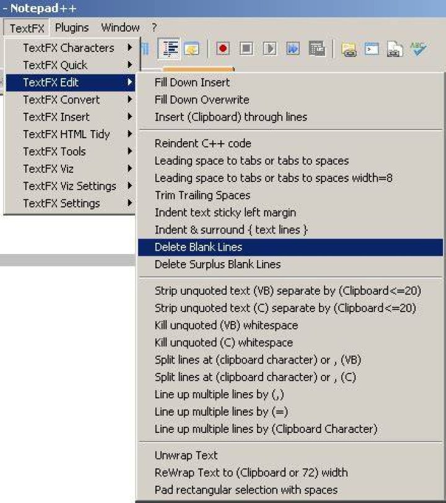This screenshot has width=446, height=503.
Task: Expand the TextFX Viz Settings submenu
Action: [x=71, y=186]
